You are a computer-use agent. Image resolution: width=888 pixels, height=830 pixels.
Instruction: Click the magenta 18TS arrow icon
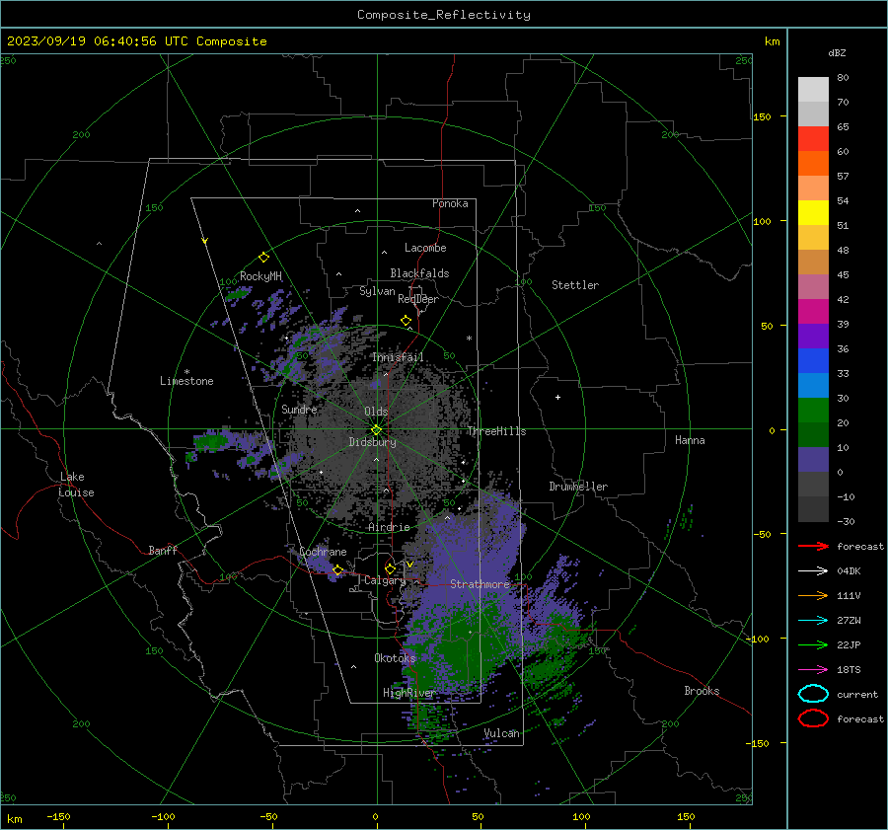coord(813,670)
